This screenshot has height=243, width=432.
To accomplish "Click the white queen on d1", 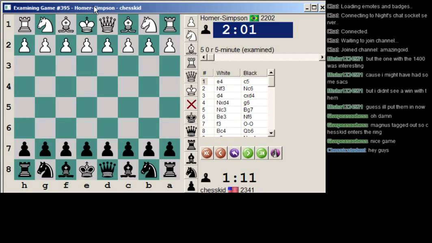I will pos(108,24).
